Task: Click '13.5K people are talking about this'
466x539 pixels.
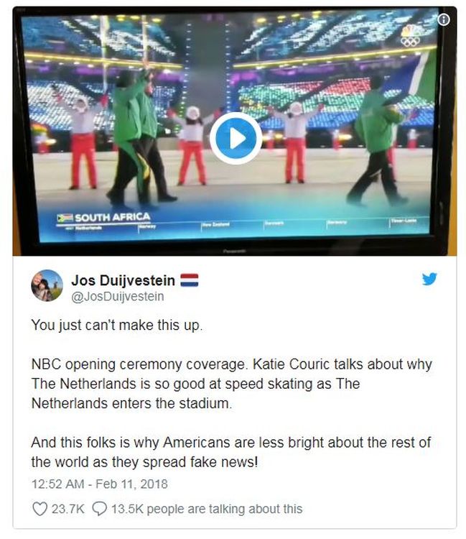Action: pyautogui.click(x=207, y=509)
